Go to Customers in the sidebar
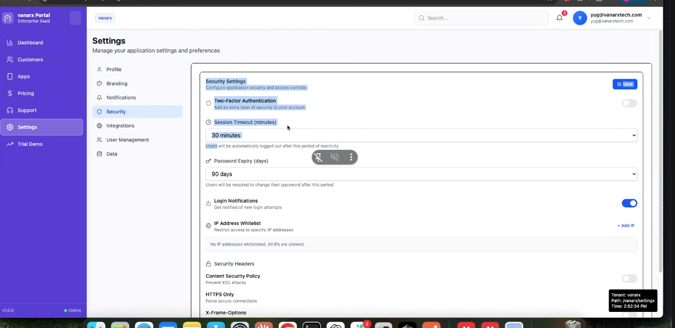675x328 pixels. (x=30, y=60)
